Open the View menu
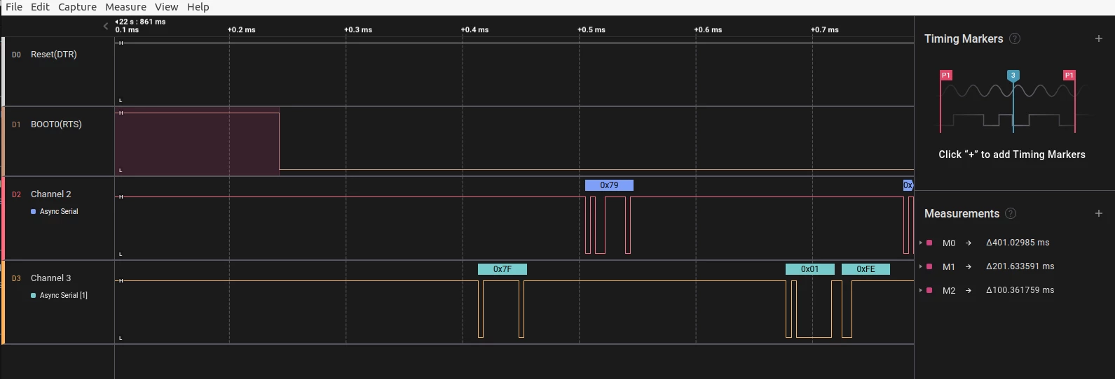Image resolution: width=1115 pixels, height=379 pixels. 166,7
